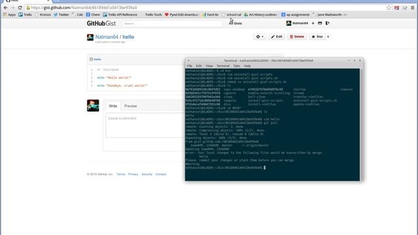Open the Terminal window File menu
Image resolution: width=418 pixels, height=235 pixels.
(x=189, y=66)
